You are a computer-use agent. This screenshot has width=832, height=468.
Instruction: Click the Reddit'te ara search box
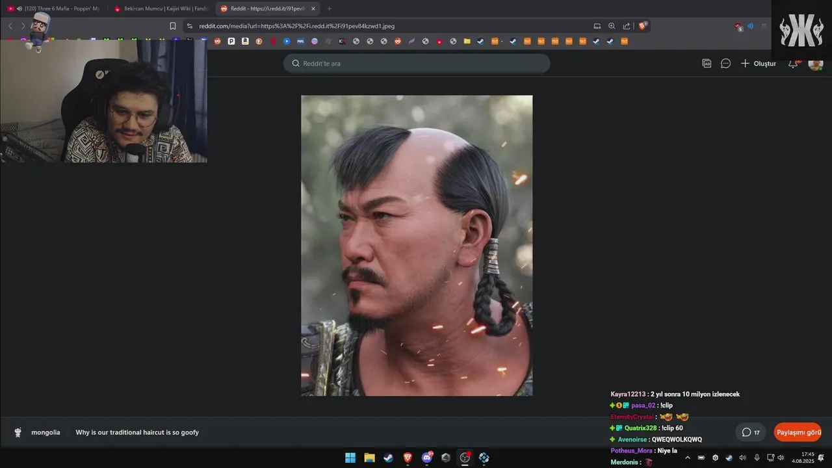click(x=417, y=63)
